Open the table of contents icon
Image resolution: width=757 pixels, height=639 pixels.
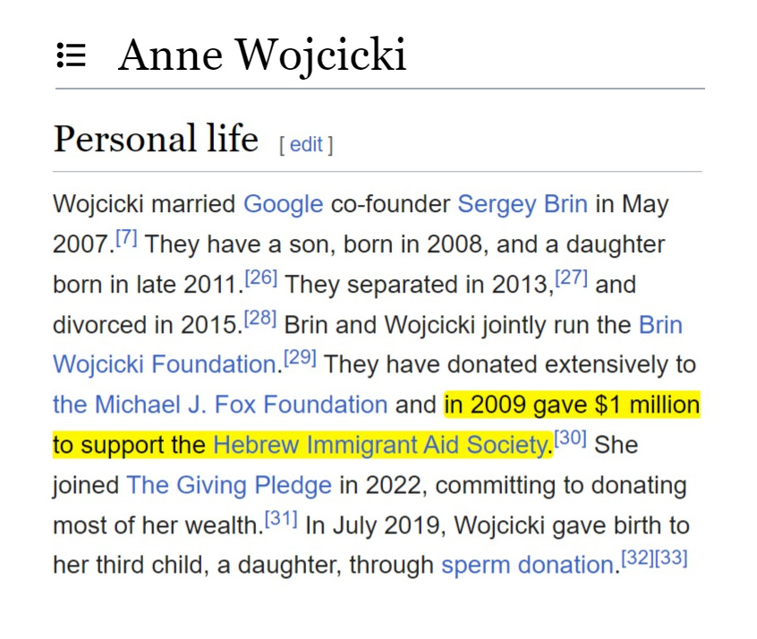click(72, 56)
